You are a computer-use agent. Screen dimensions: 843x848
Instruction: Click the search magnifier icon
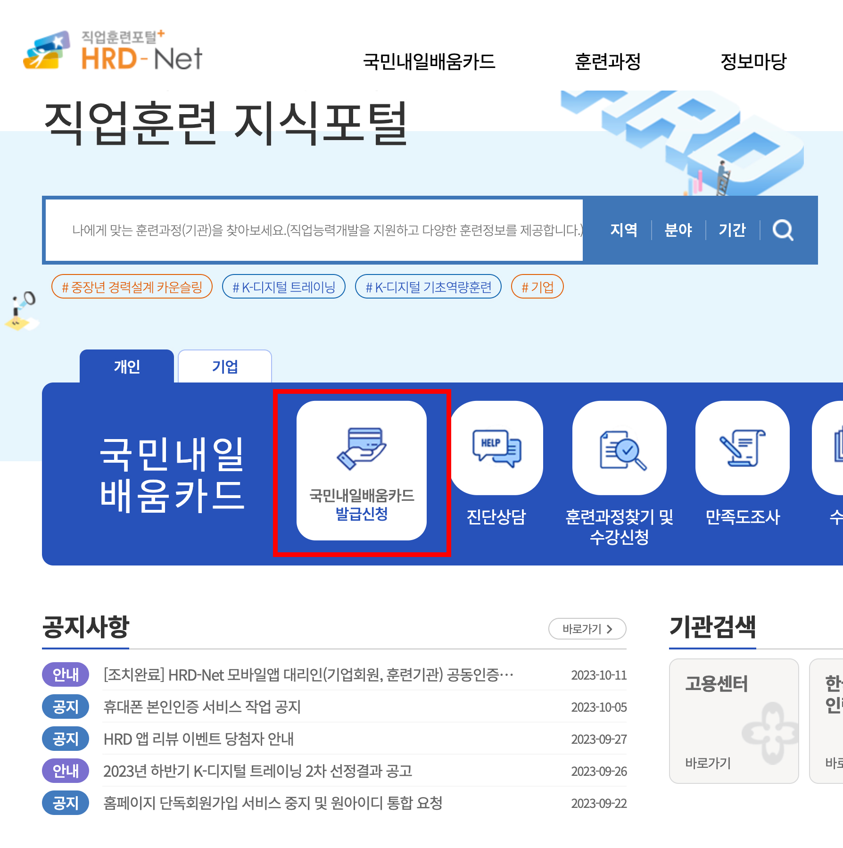pyautogui.click(x=784, y=230)
